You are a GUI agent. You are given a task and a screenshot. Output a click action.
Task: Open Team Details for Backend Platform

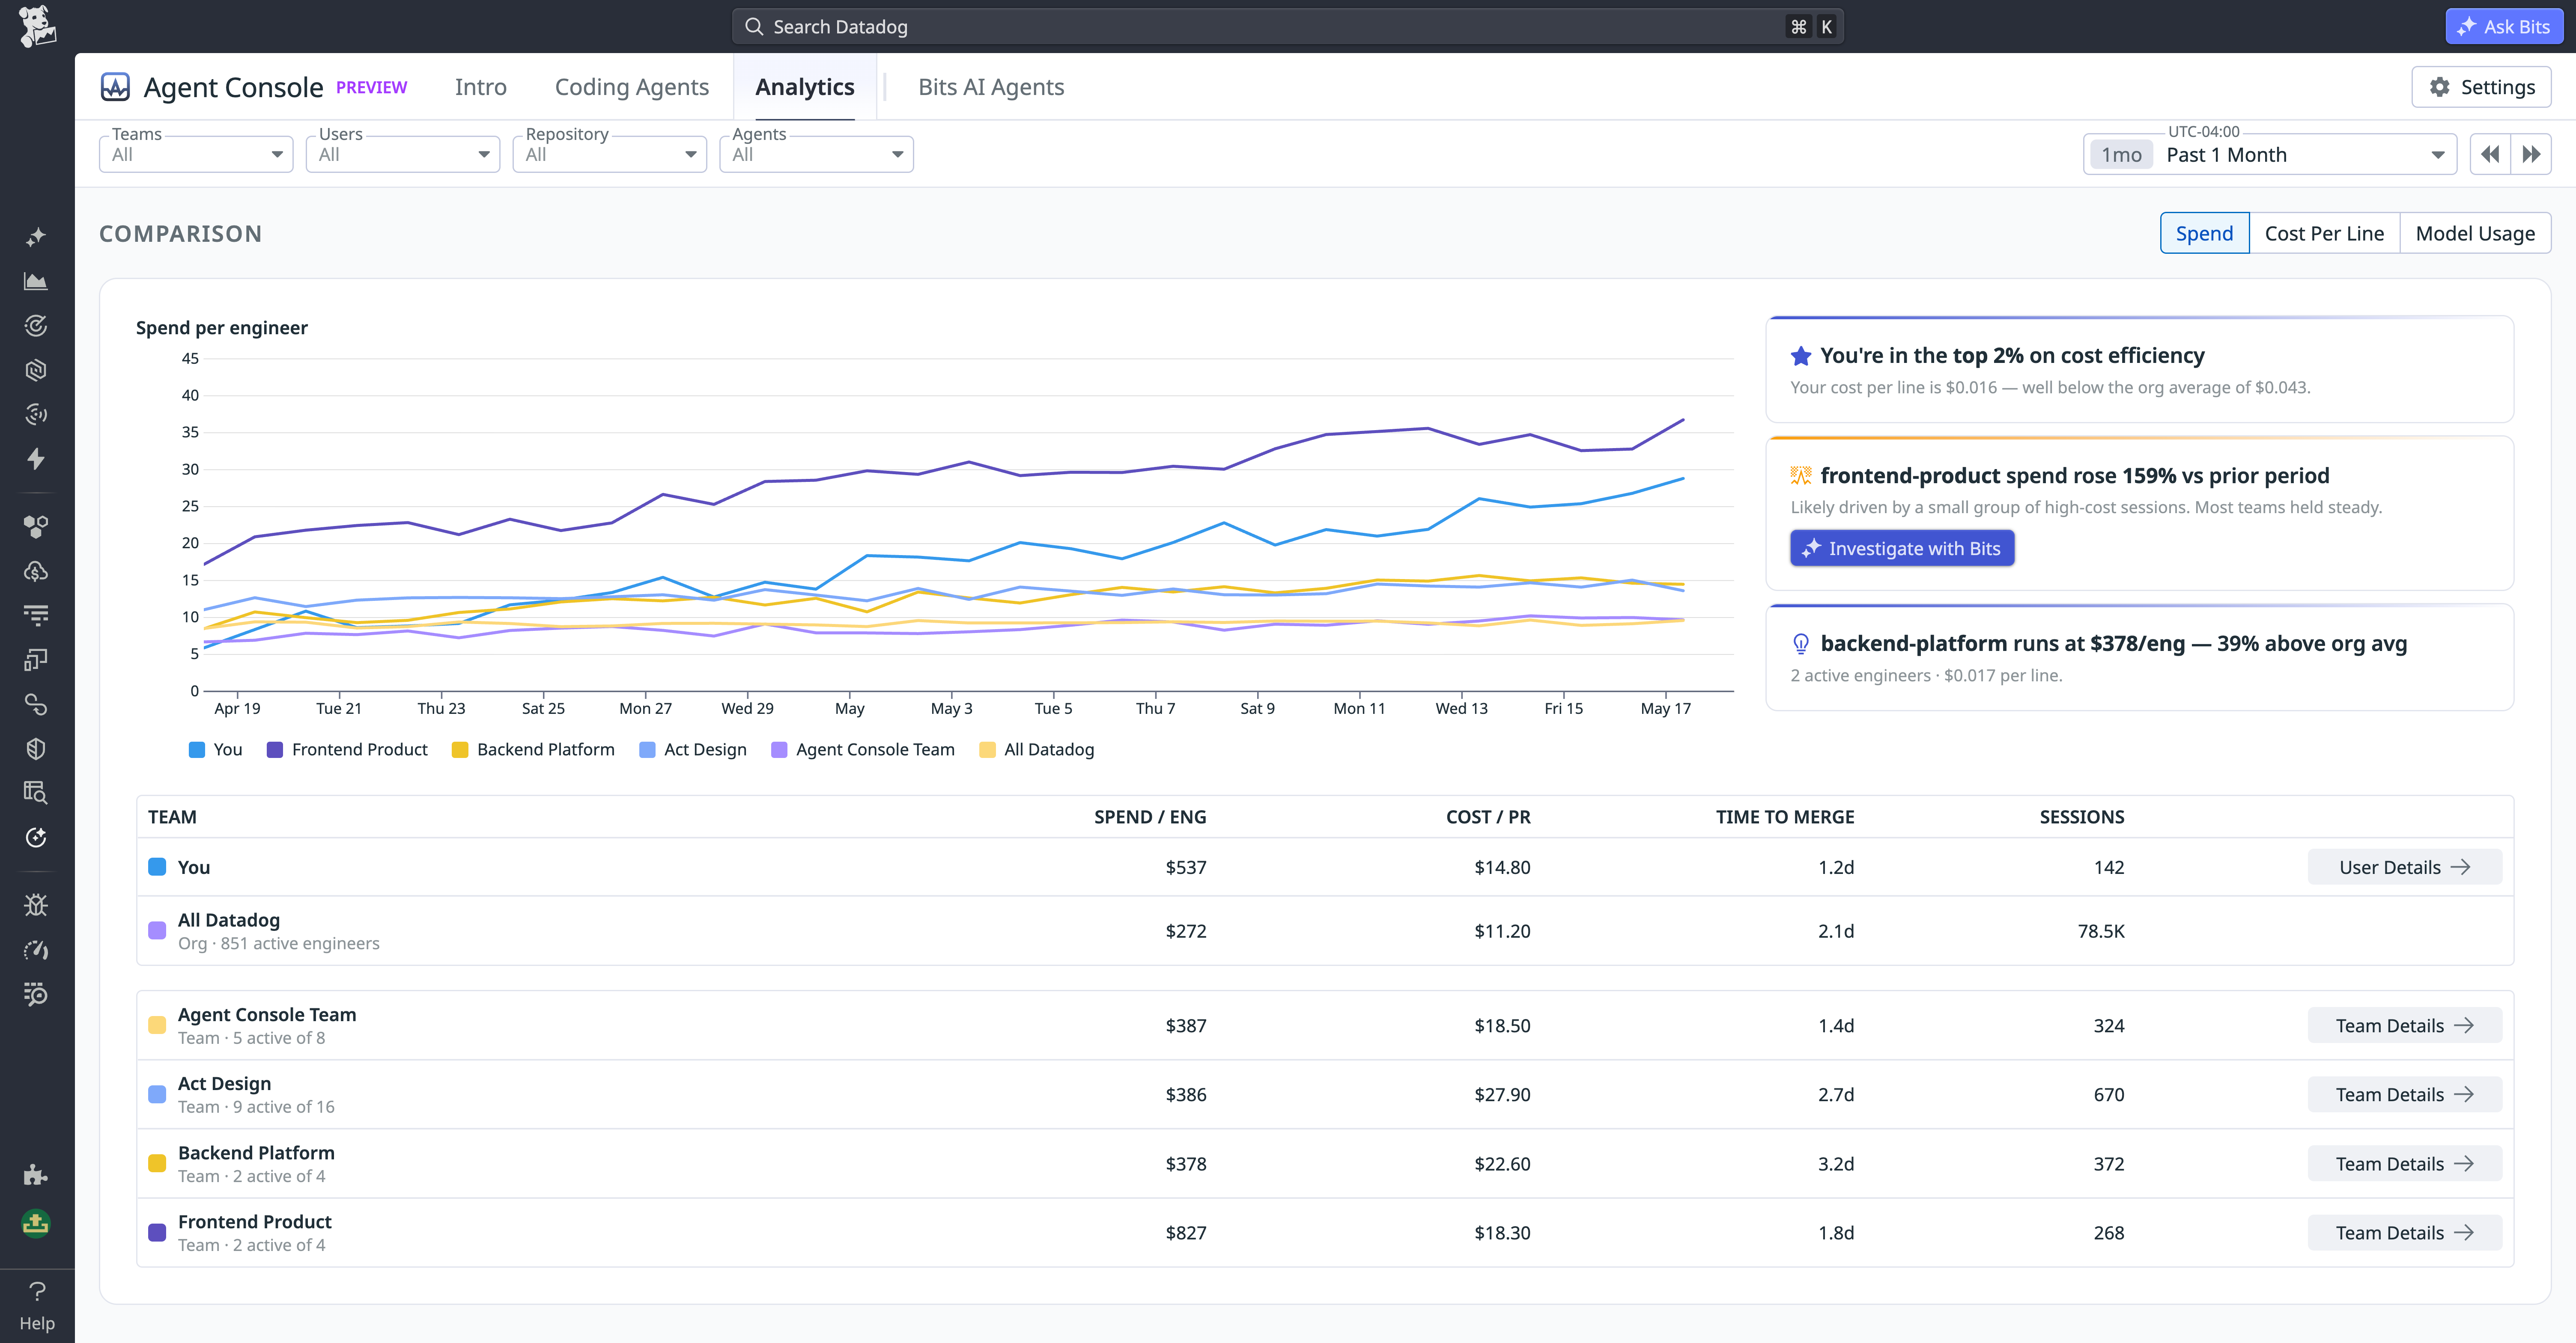click(2405, 1163)
